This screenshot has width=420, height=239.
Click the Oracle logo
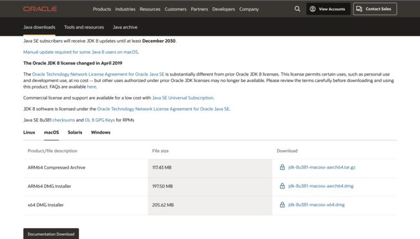pyautogui.click(x=40, y=9)
